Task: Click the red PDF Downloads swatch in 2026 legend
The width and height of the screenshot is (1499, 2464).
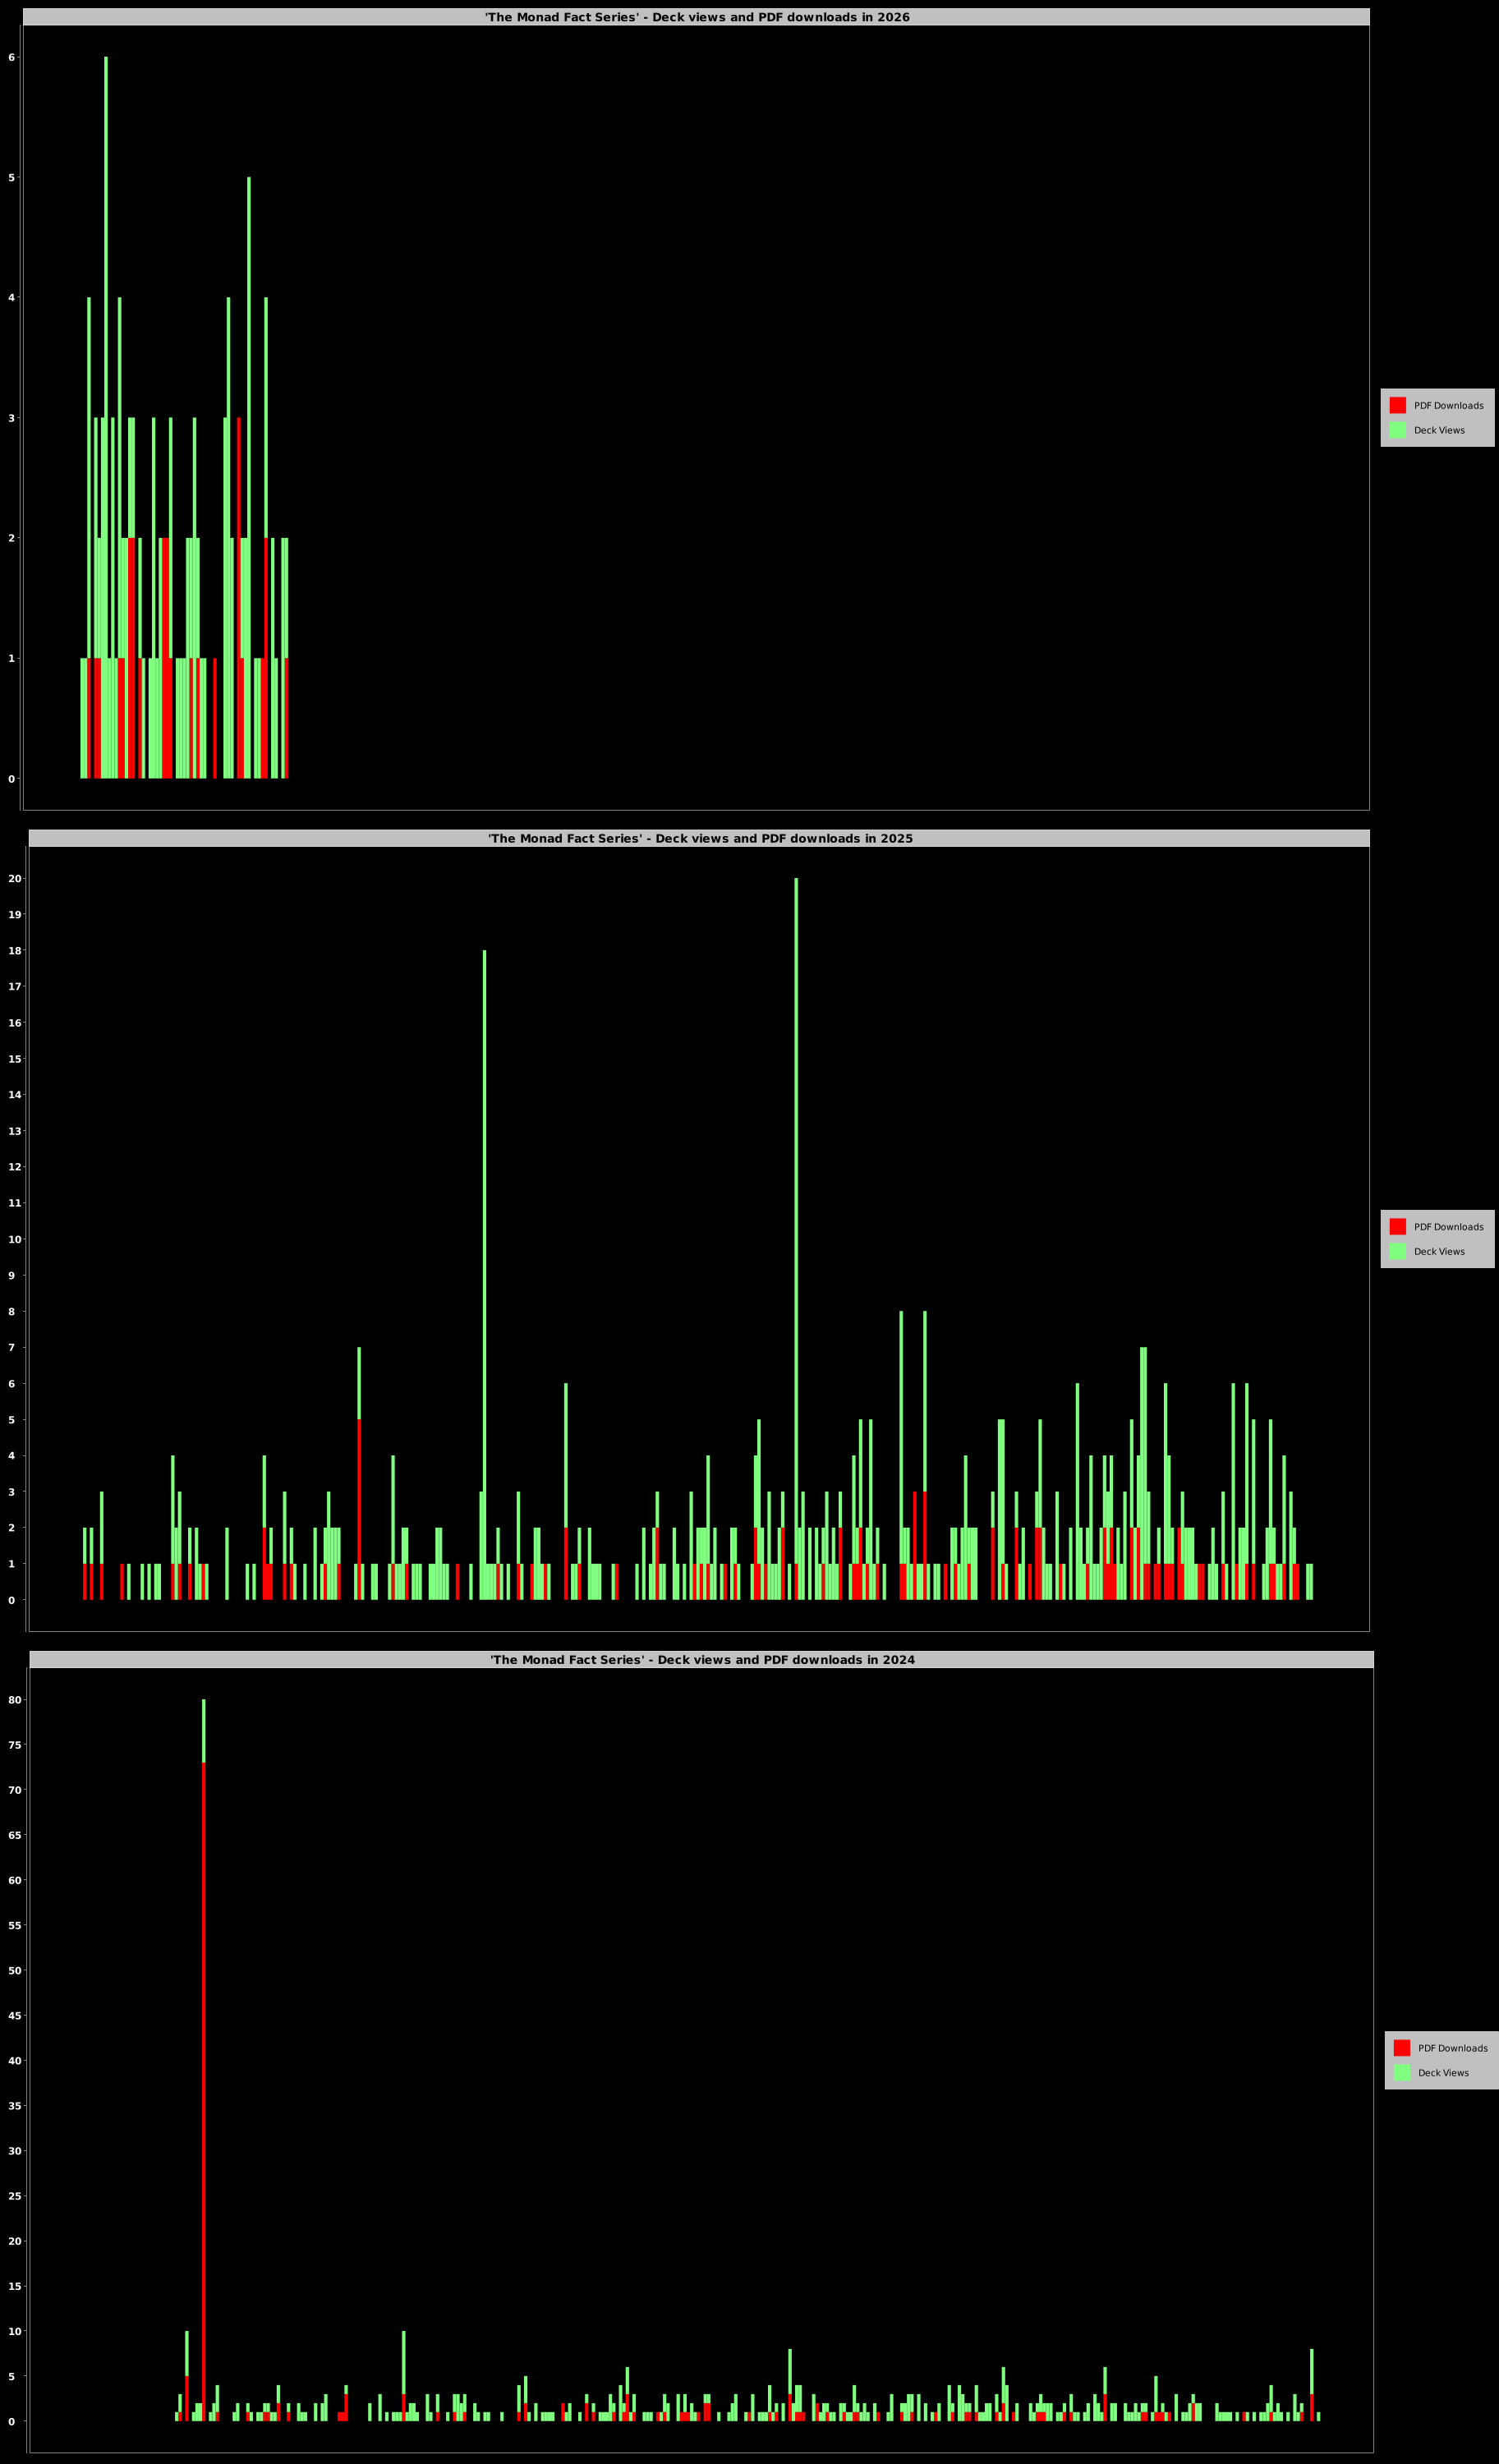Action: tap(1397, 405)
